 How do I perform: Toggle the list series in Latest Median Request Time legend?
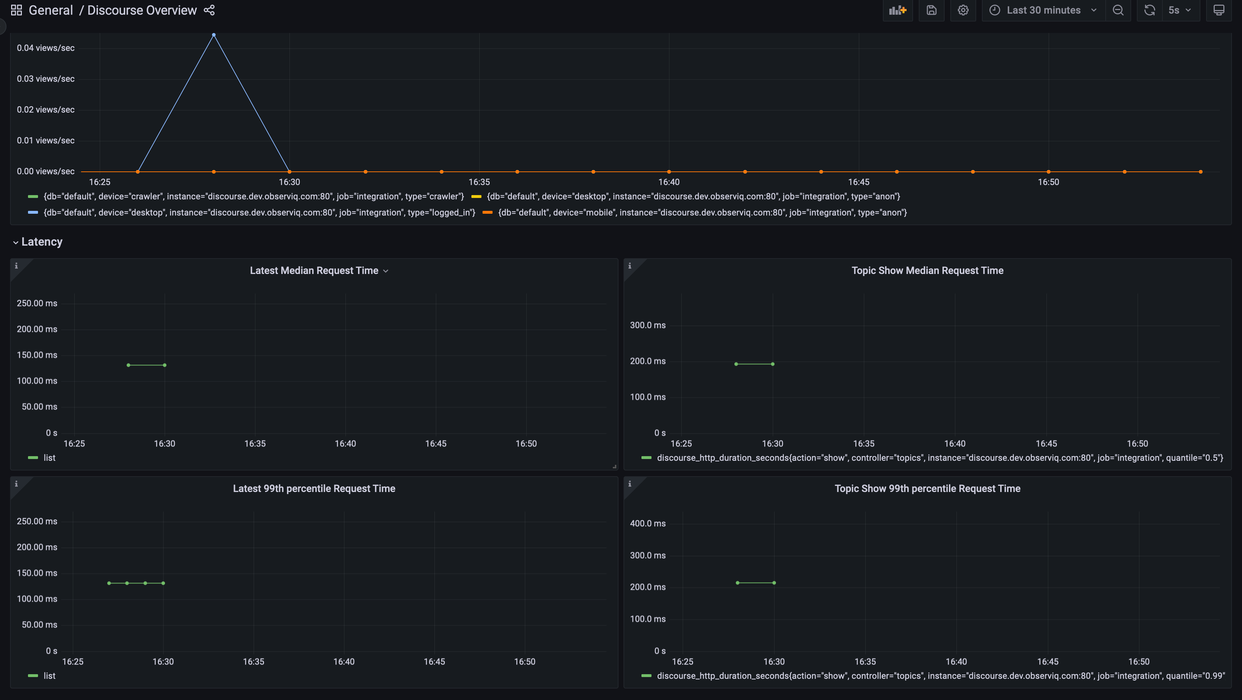point(49,458)
